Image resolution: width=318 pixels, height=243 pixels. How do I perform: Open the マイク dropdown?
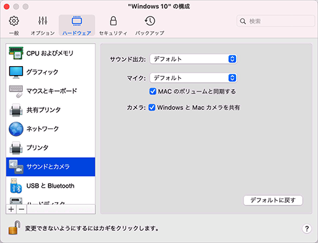pos(193,78)
